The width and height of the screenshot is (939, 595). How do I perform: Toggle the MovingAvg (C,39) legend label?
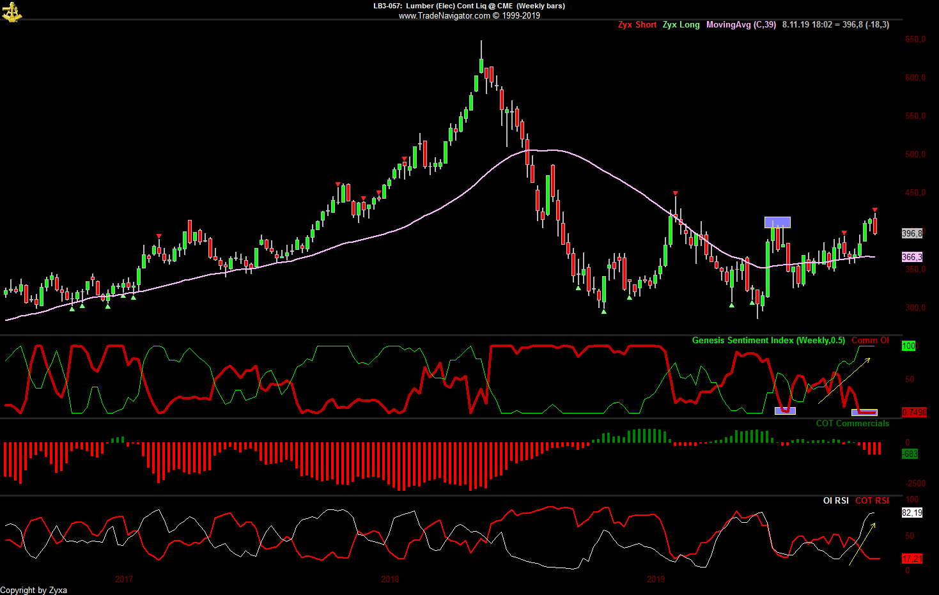[x=741, y=25]
